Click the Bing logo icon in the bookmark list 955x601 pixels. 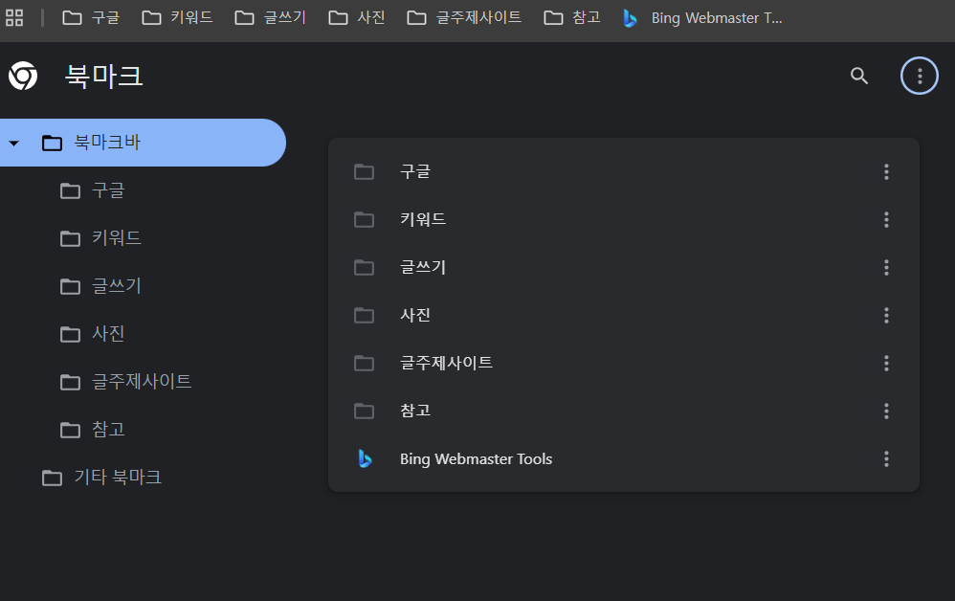click(365, 458)
